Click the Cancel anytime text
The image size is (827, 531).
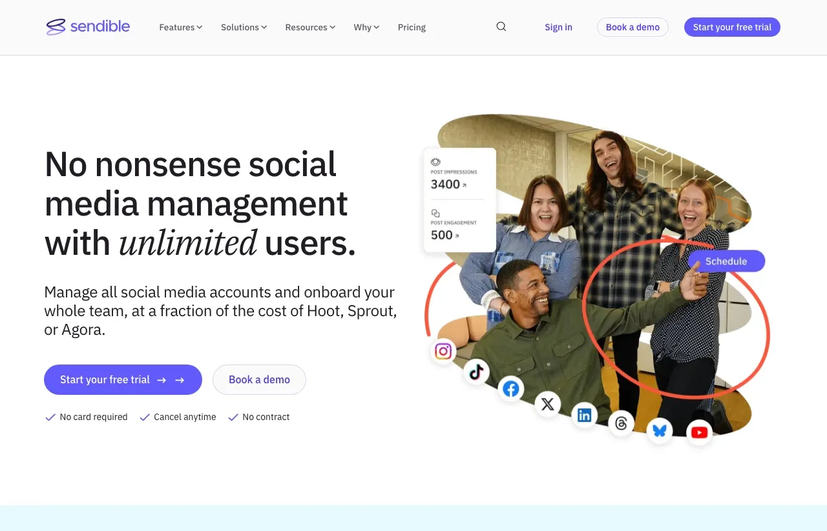(185, 417)
